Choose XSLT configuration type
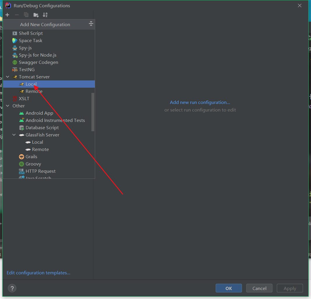The image size is (311, 299). click(x=49, y=98)
